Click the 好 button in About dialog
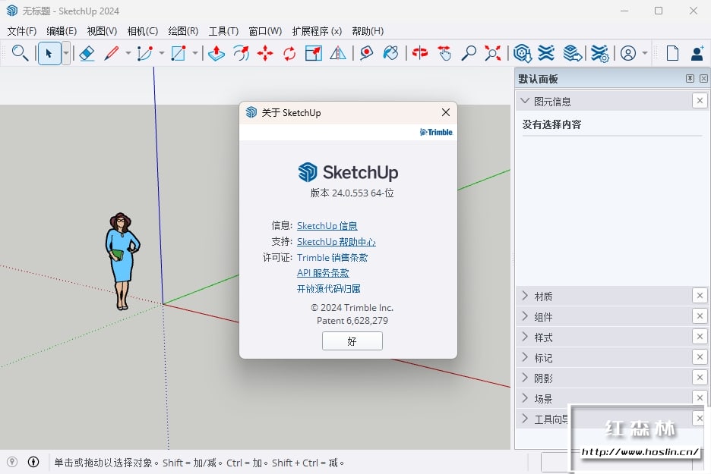Screen dimensions: 711x474 click(x=352, y=341)
